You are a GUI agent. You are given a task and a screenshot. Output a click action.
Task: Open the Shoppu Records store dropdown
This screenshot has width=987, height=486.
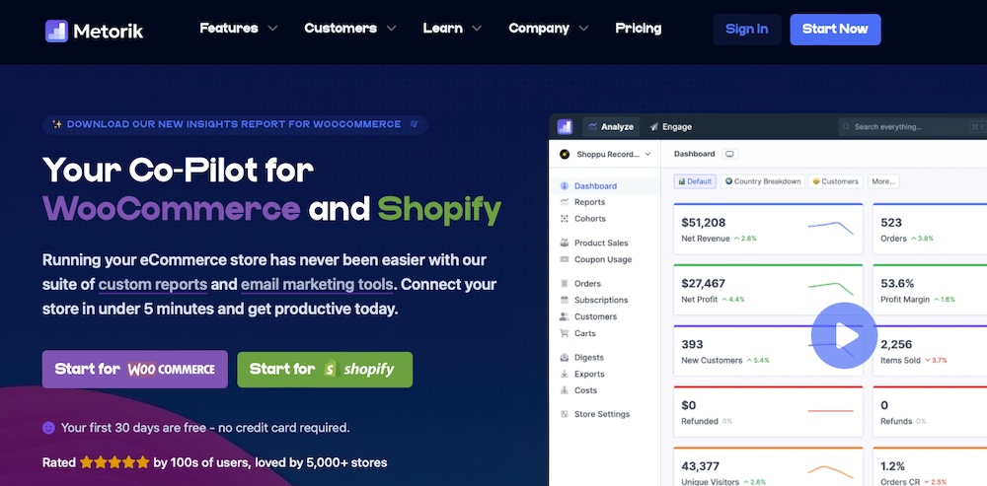point(605,154)
